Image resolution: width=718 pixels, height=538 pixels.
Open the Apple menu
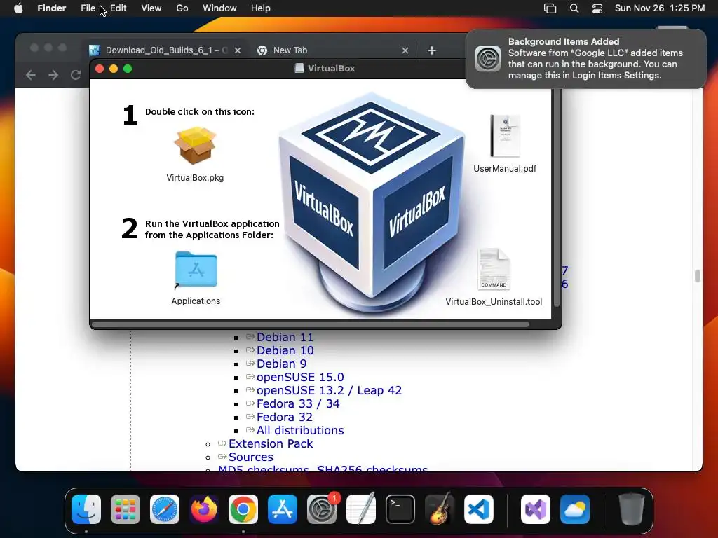[x=18, y=8]
